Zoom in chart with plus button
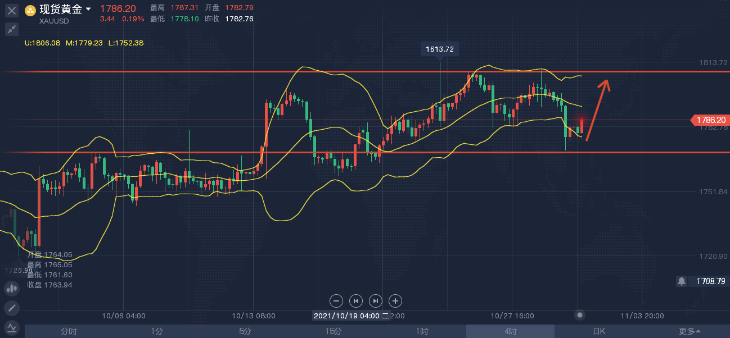 (x=395, y=300)
